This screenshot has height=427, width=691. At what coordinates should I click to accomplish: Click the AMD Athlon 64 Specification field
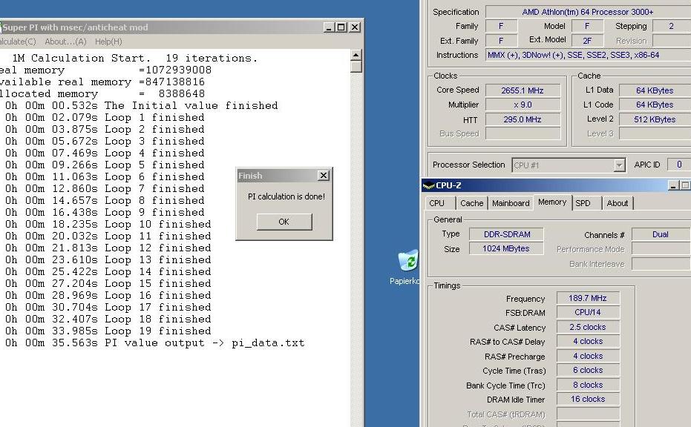click(x=589, y=12)
